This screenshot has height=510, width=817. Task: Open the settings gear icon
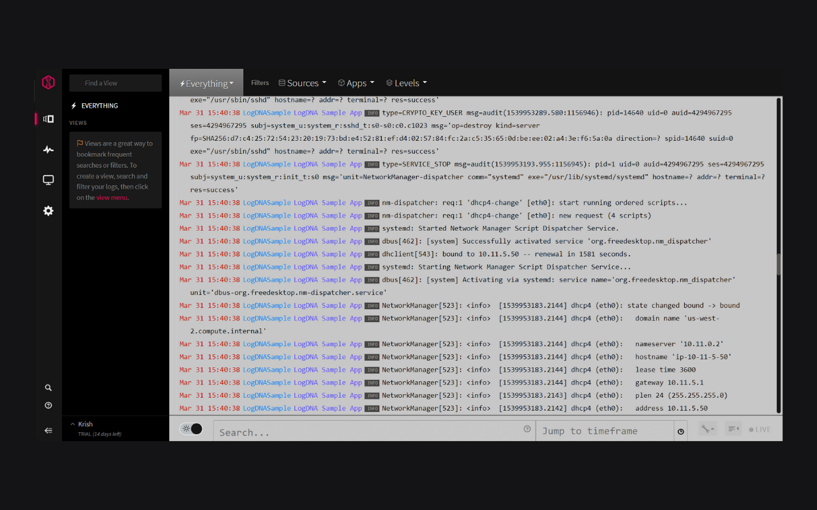coord(49,210)
